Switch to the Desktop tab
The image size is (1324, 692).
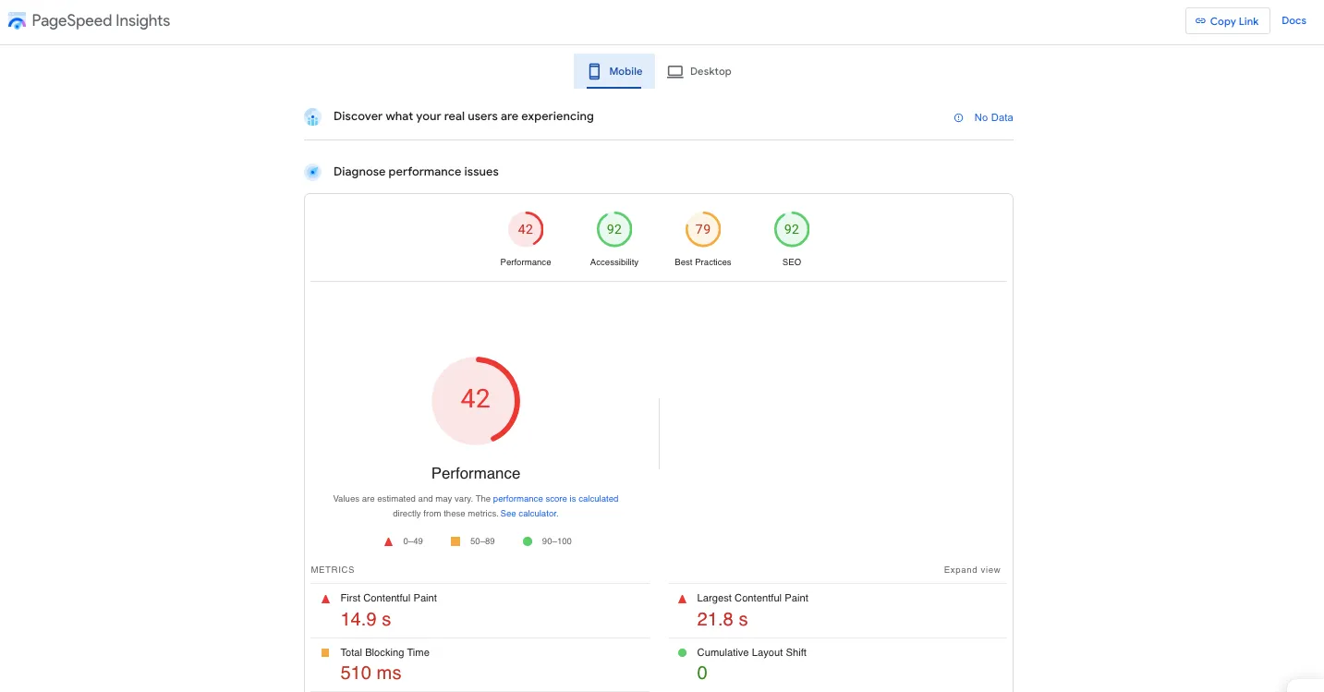tap(700, 71)
